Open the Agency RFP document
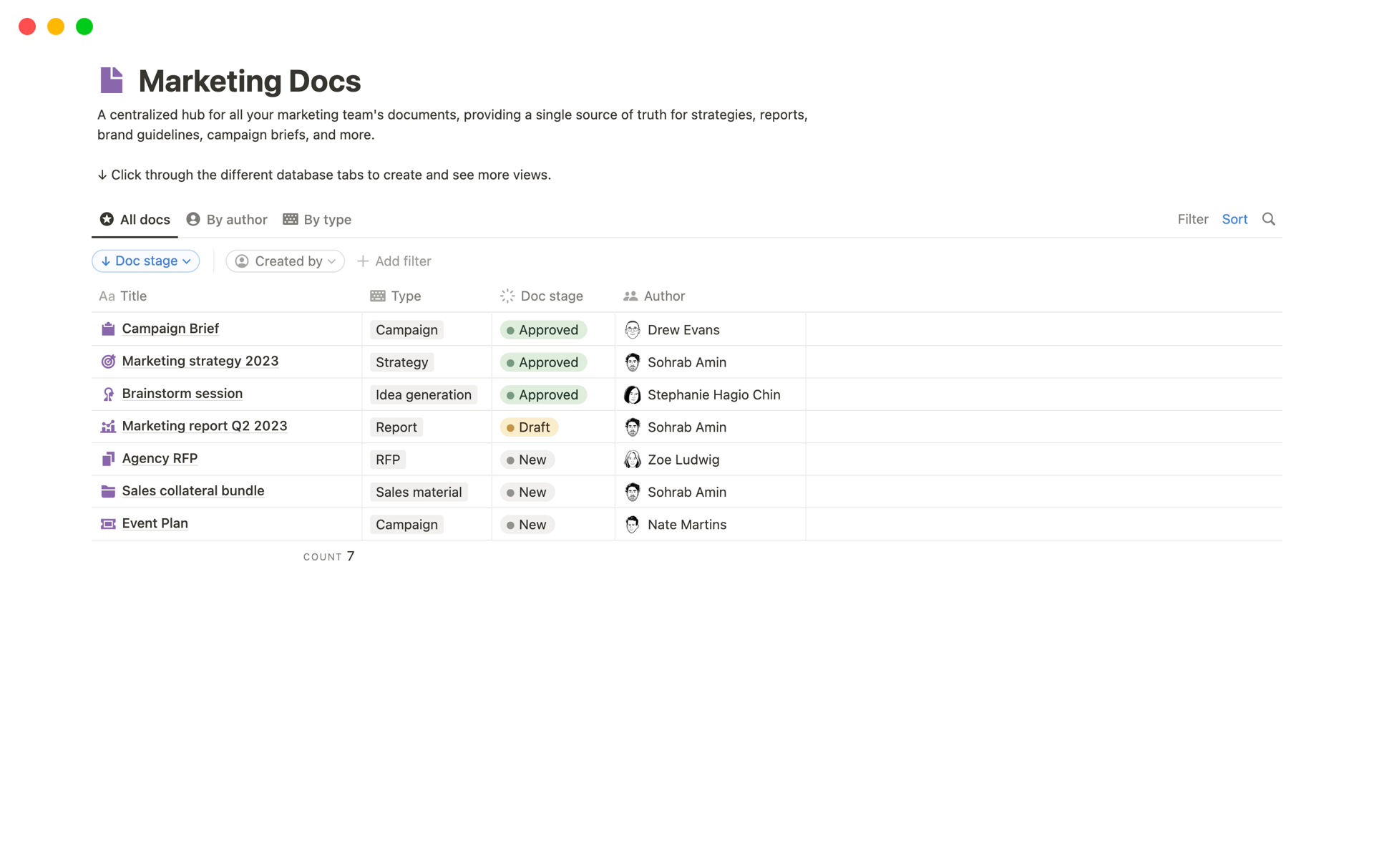 point(160,458)
